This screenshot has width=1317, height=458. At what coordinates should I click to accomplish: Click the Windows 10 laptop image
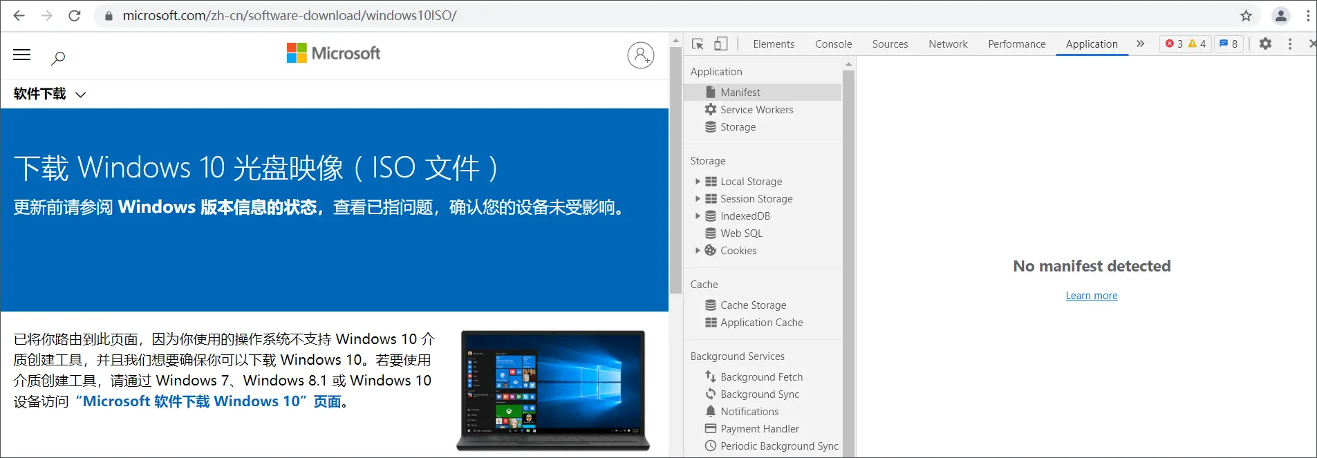click(x=553, y=390)
